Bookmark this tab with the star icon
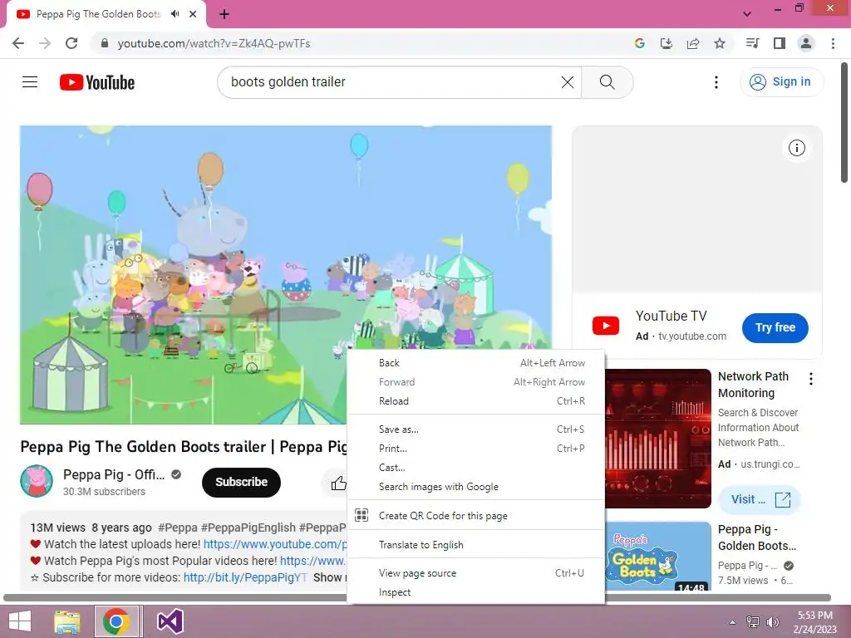This screenshot has height=638, width=851. (x=720, y=43)
